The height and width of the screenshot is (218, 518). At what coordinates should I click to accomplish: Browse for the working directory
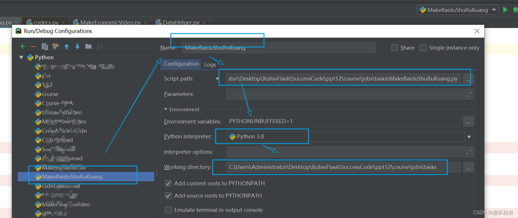pyautogui.click(x=468, y=167)
